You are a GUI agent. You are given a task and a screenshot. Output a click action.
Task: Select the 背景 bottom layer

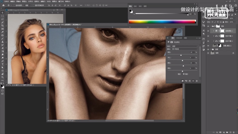[217, 53]
